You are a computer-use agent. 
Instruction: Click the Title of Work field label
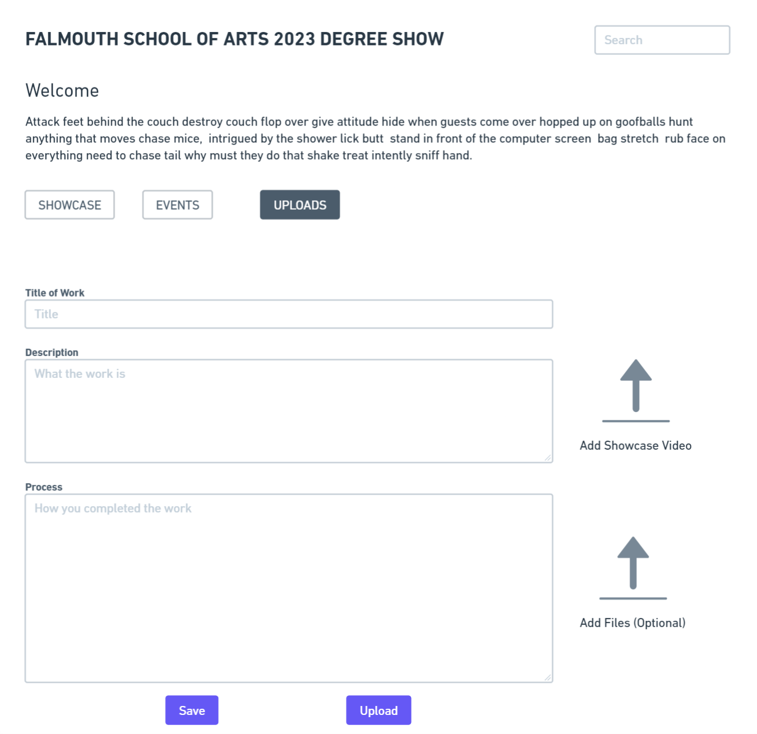pyautogui.click(x=55, y=293)
